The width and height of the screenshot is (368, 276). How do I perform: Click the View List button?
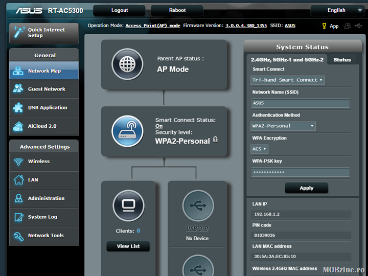[128, 246]
